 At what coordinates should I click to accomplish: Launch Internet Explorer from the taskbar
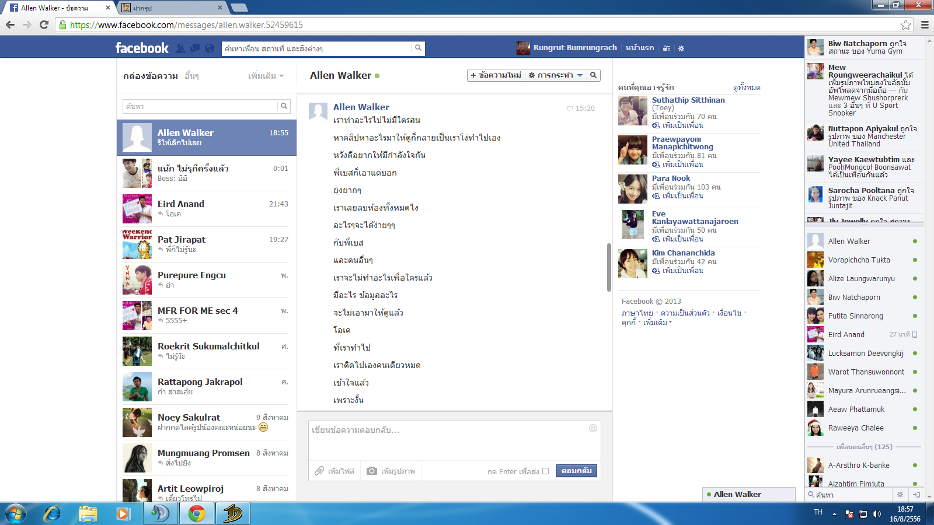click(53, 514)
